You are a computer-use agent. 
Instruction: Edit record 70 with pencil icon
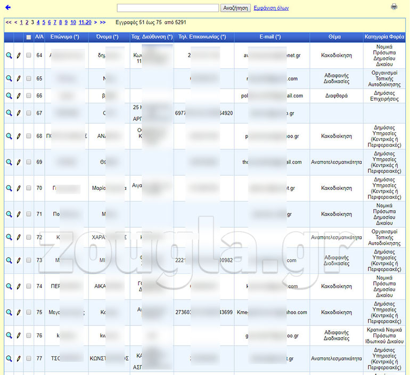pyautogui.click(x=19, y=188)
